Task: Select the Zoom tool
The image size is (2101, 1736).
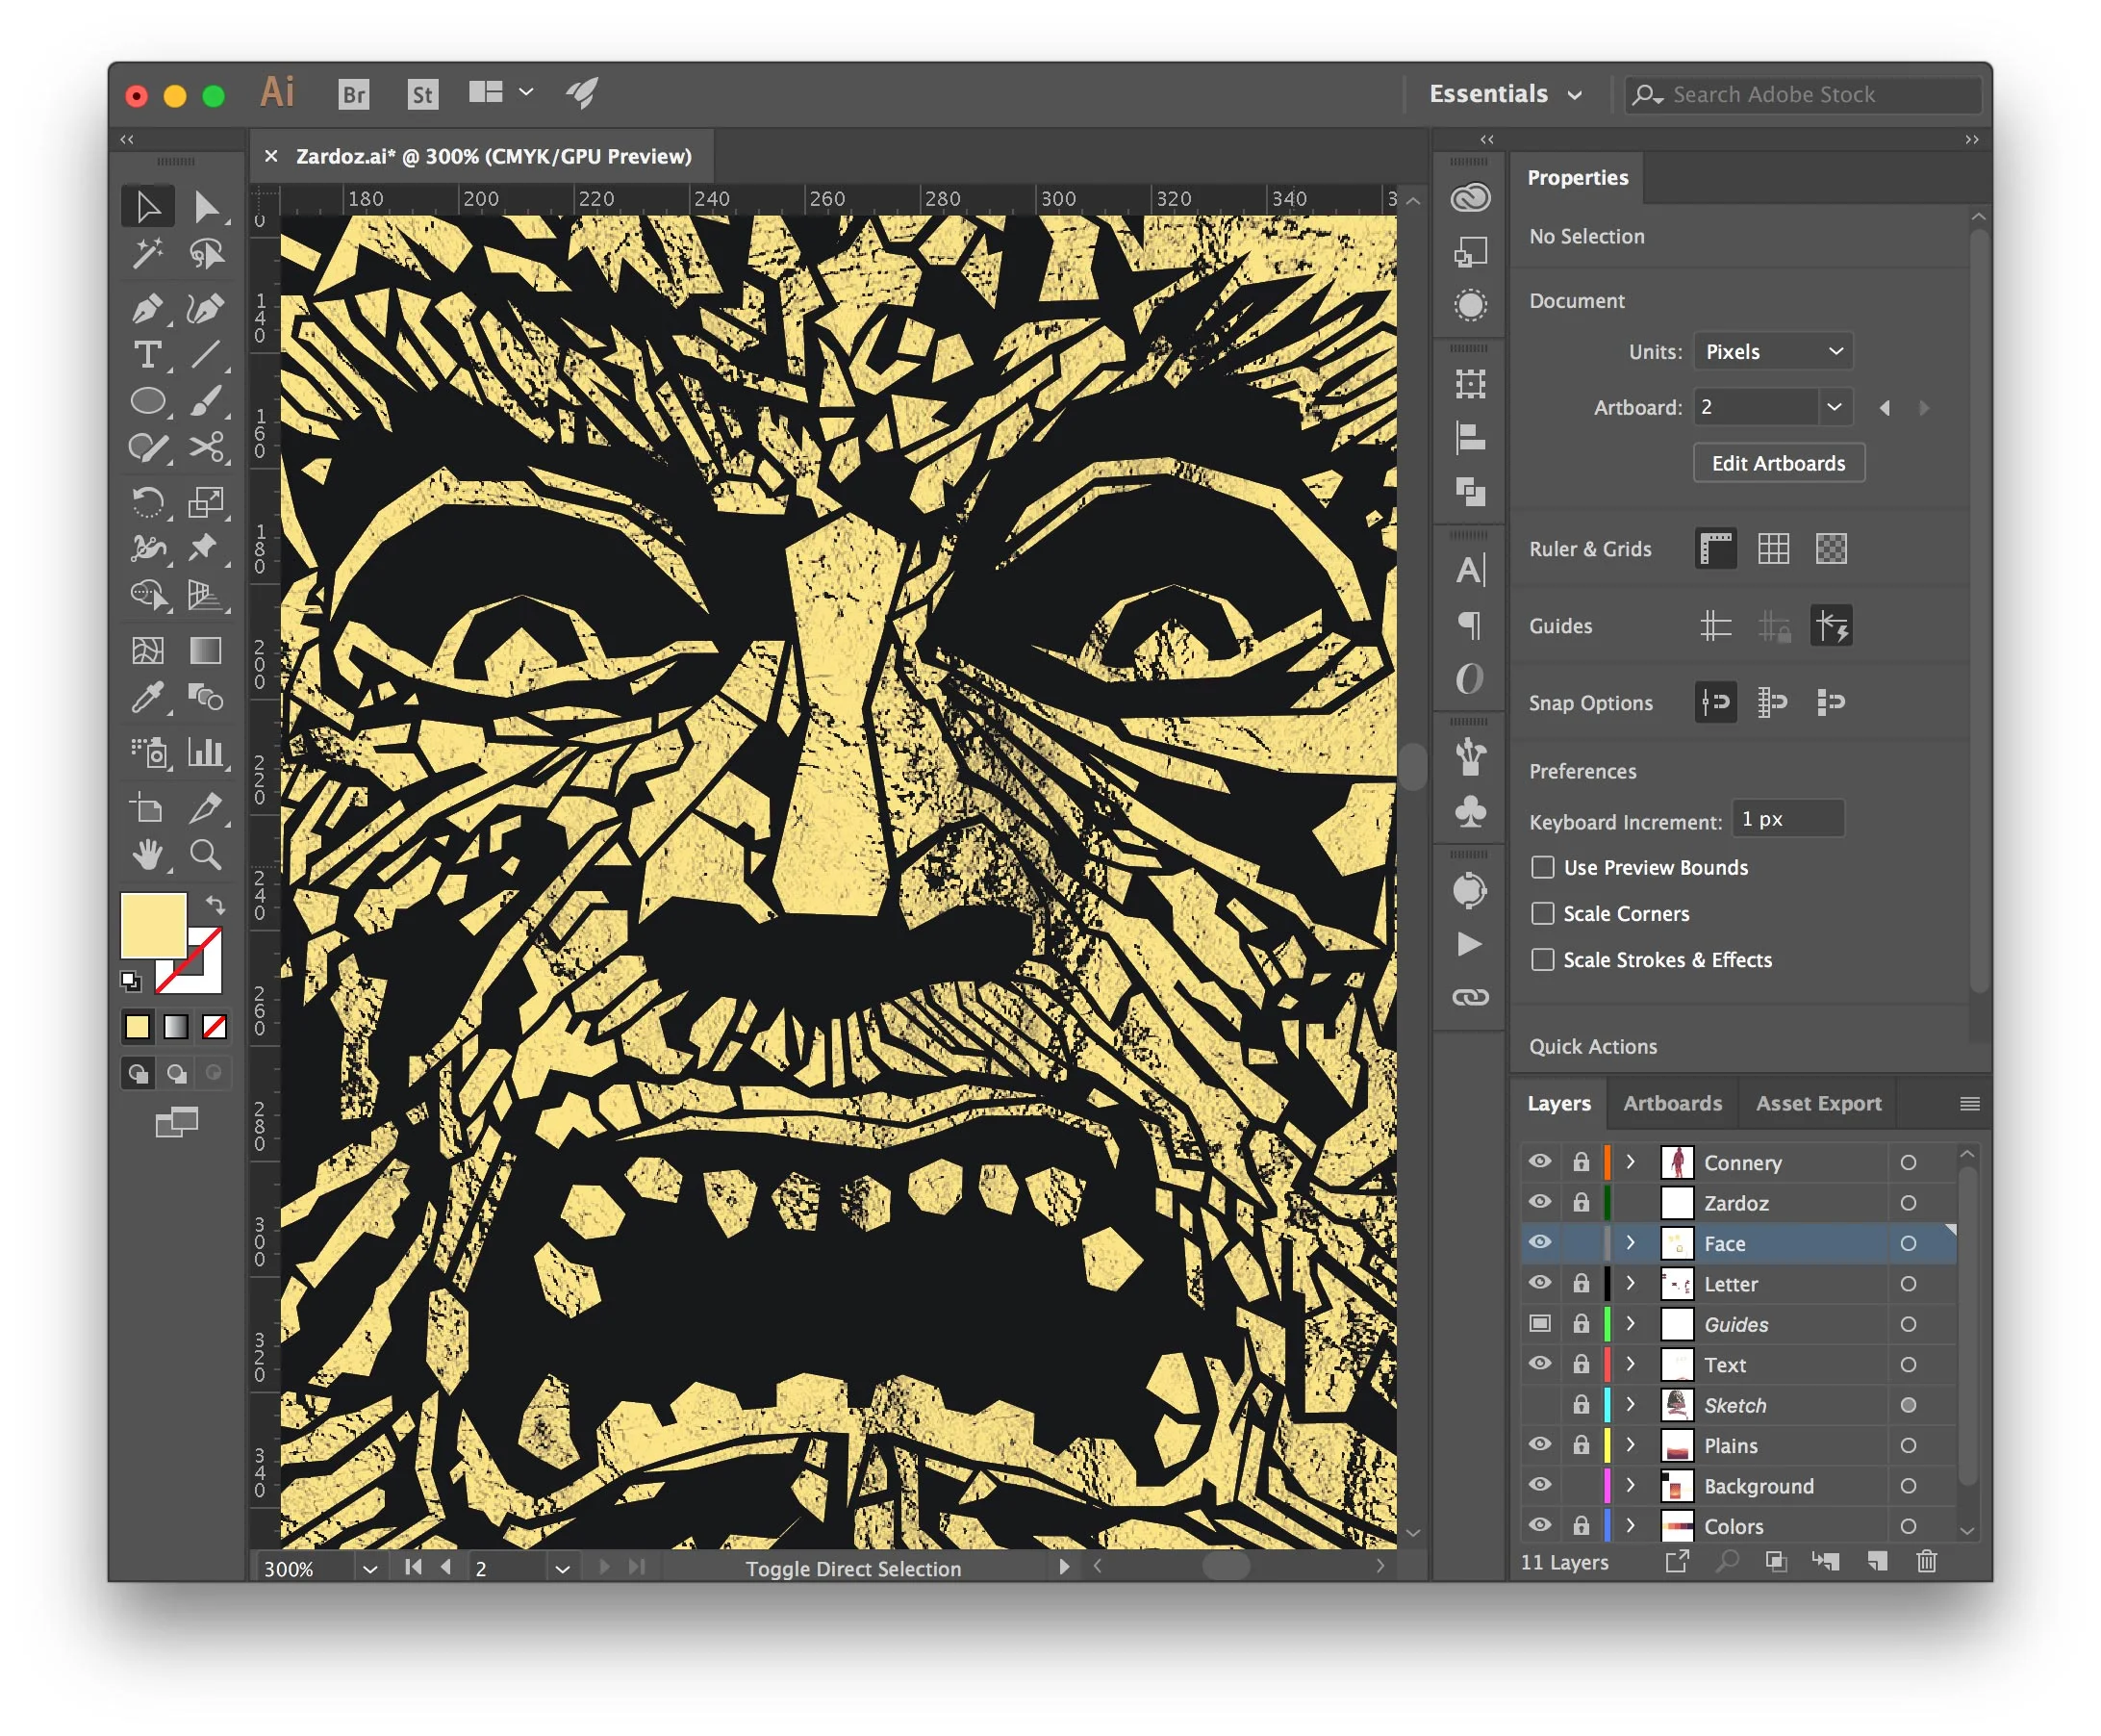Action: tap(206, 854)
